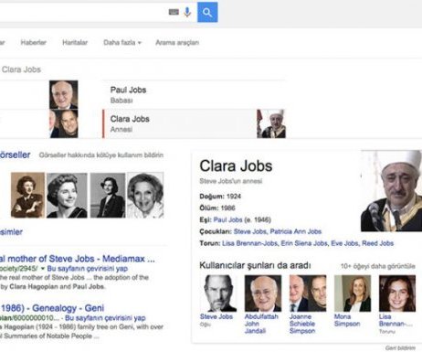The image size is (422, 352).
Task: Open the Haberler tab
Action: click(34, 42)
